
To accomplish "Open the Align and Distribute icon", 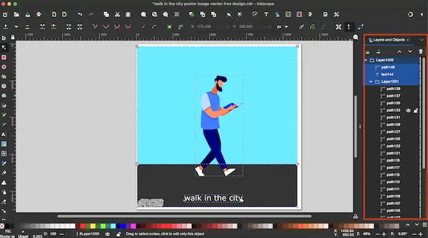I will point(310,14).
